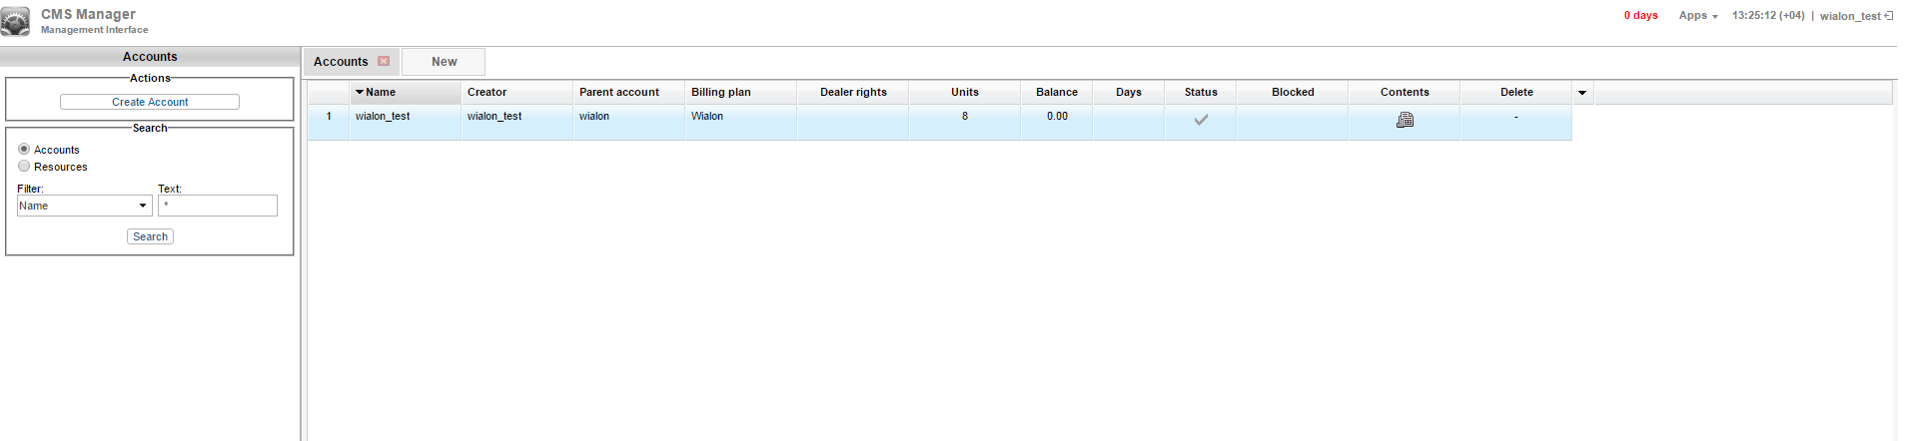Click the logout icon beside wialon_test username

(x=1889, y=16)
